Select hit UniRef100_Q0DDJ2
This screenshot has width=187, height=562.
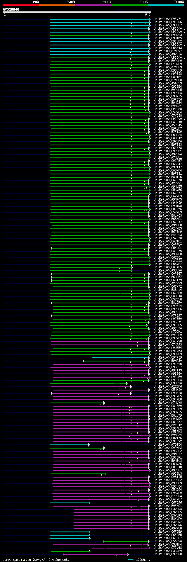[168, 138]
